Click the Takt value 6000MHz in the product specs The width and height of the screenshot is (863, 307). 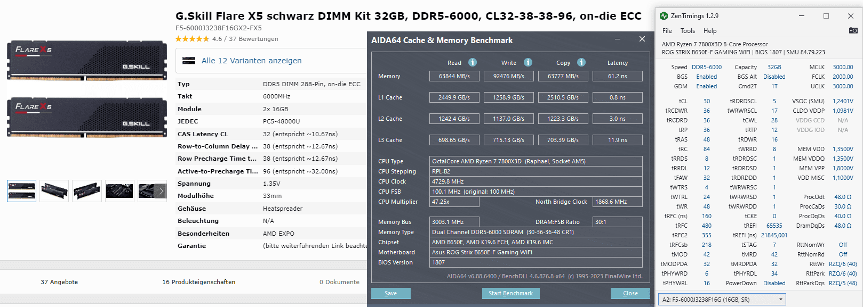tap(276, 96)
